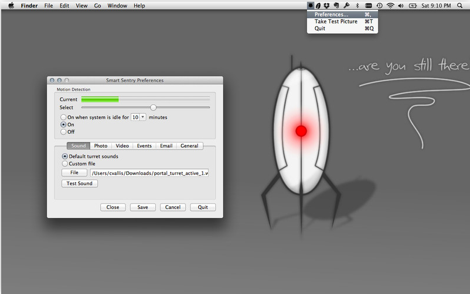Image resolution: width=470 pixels, height=294 pixels.
Task: Open the Wi-Fi status menu
Action: click(x=390, y=5)
